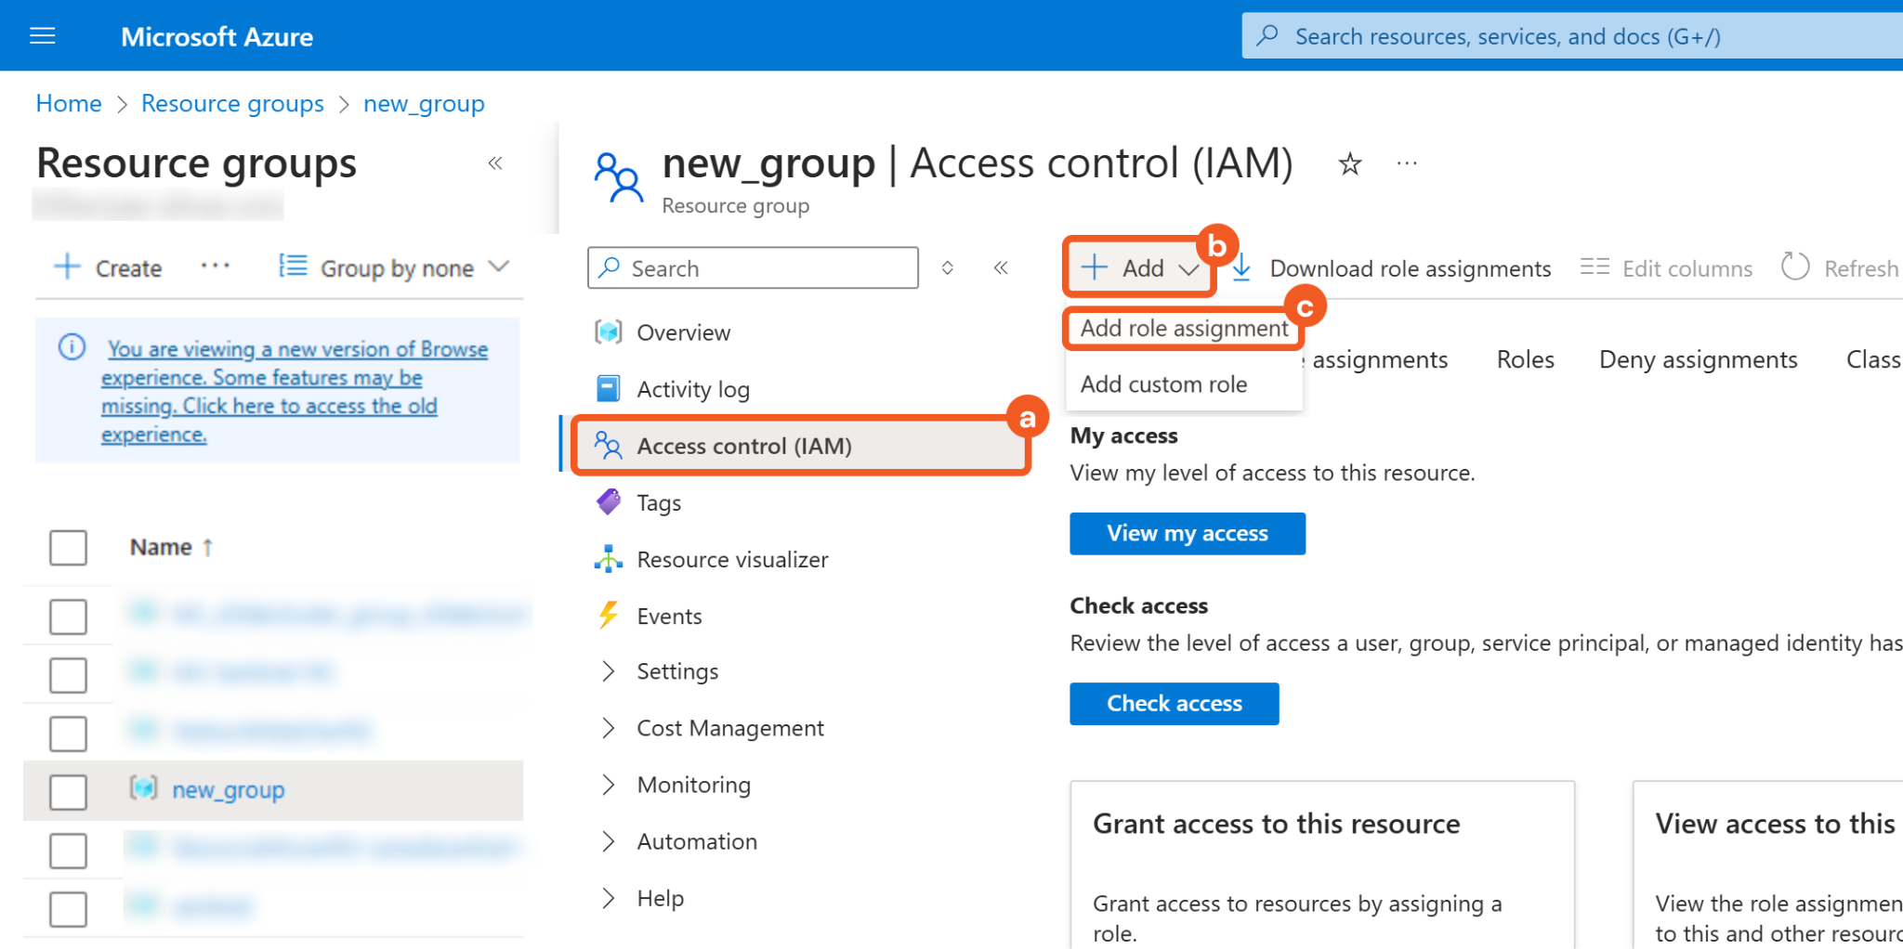The width and height of the screenshot is (1903, 949).
Task: Check the box next to new_group
Action: tap(68, 791)
